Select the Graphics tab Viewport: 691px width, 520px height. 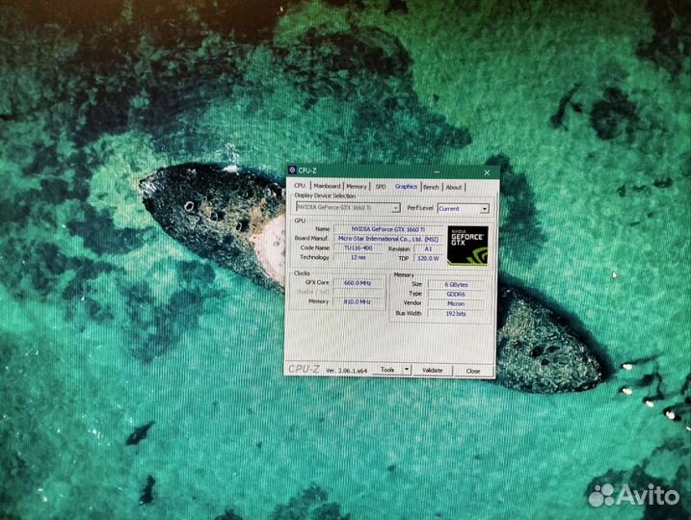tap(406, 187)
